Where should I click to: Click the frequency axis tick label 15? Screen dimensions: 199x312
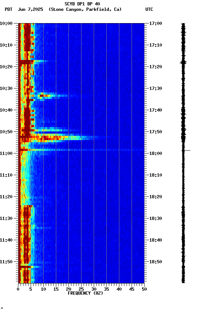[56, 289]
